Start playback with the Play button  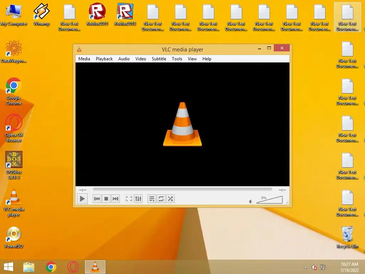tap(82, 199)
